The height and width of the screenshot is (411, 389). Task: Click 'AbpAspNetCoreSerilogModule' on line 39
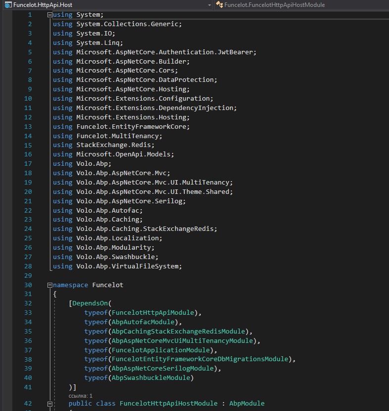point(162,369)
